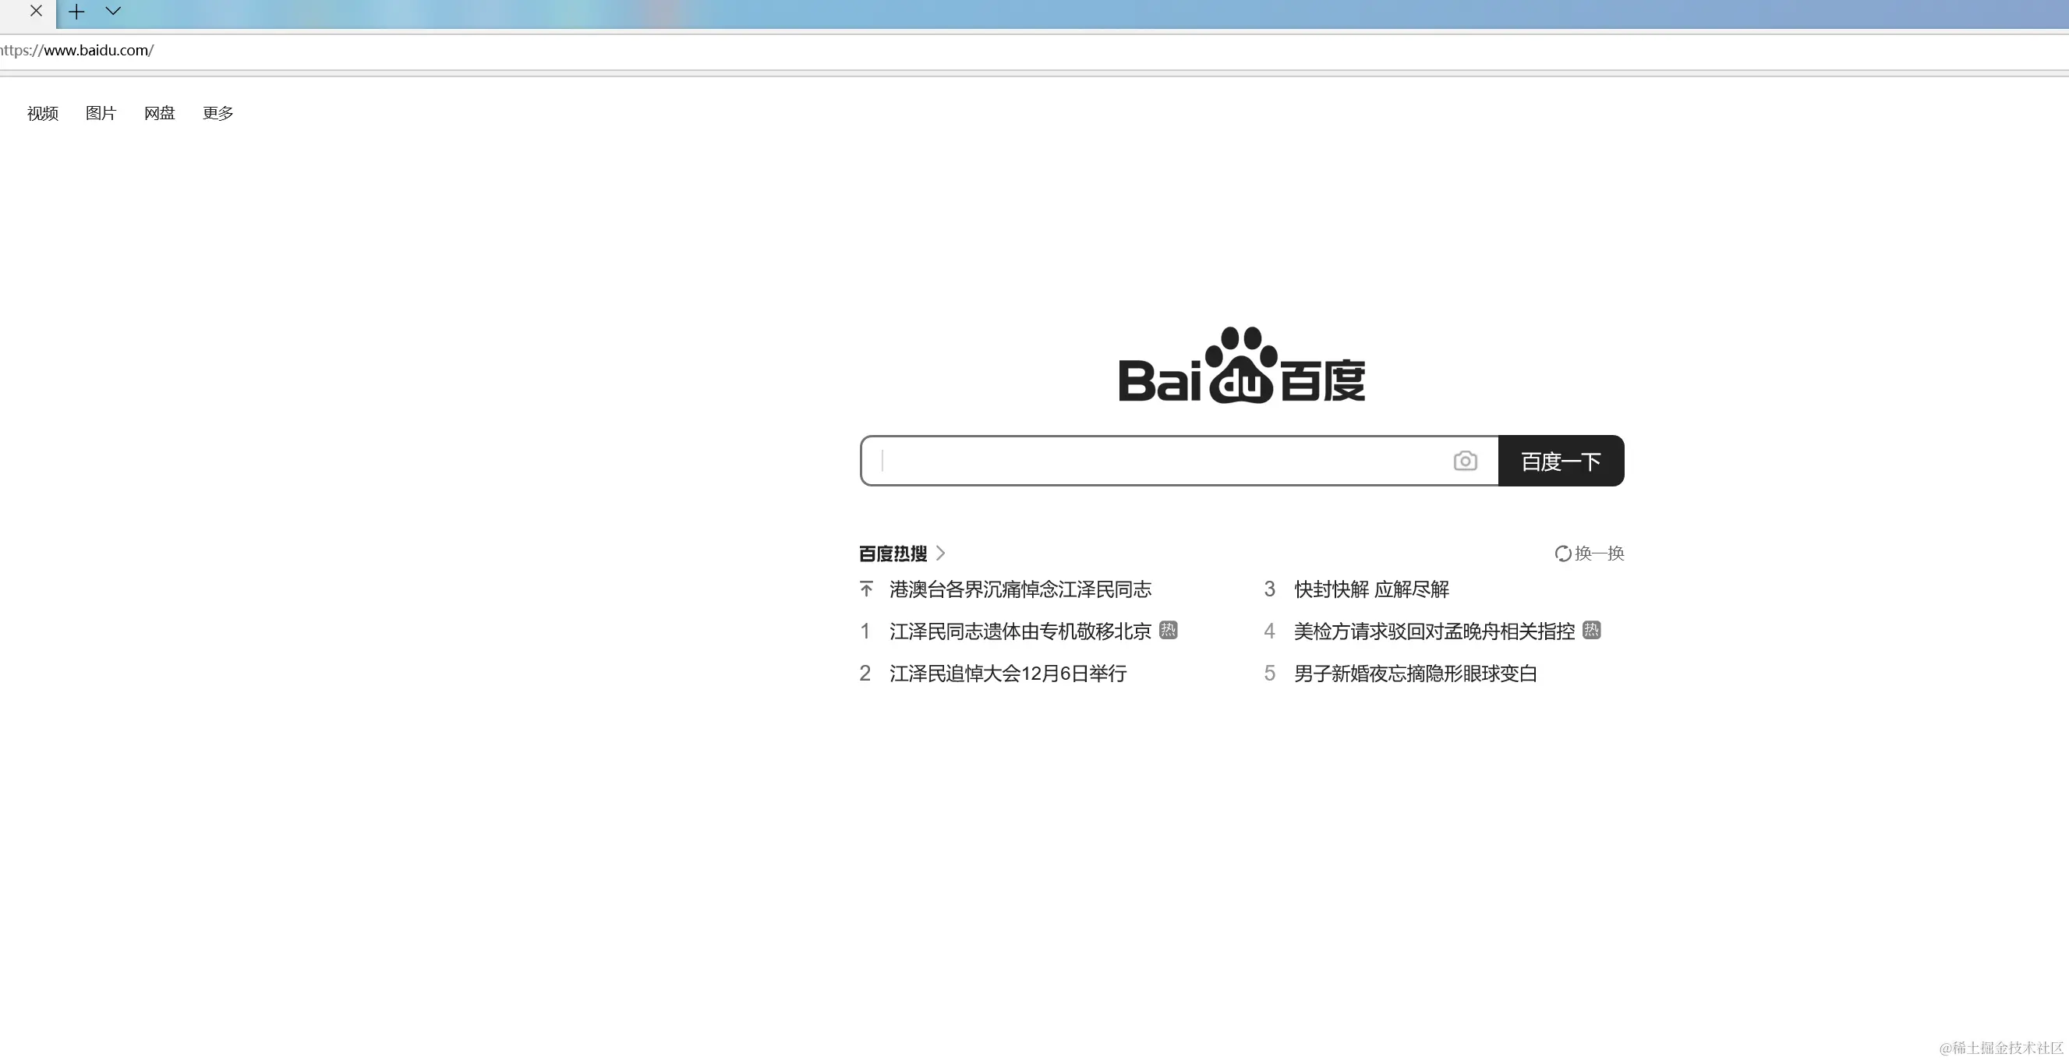Expand the tab list dropdown chevron

113,11
